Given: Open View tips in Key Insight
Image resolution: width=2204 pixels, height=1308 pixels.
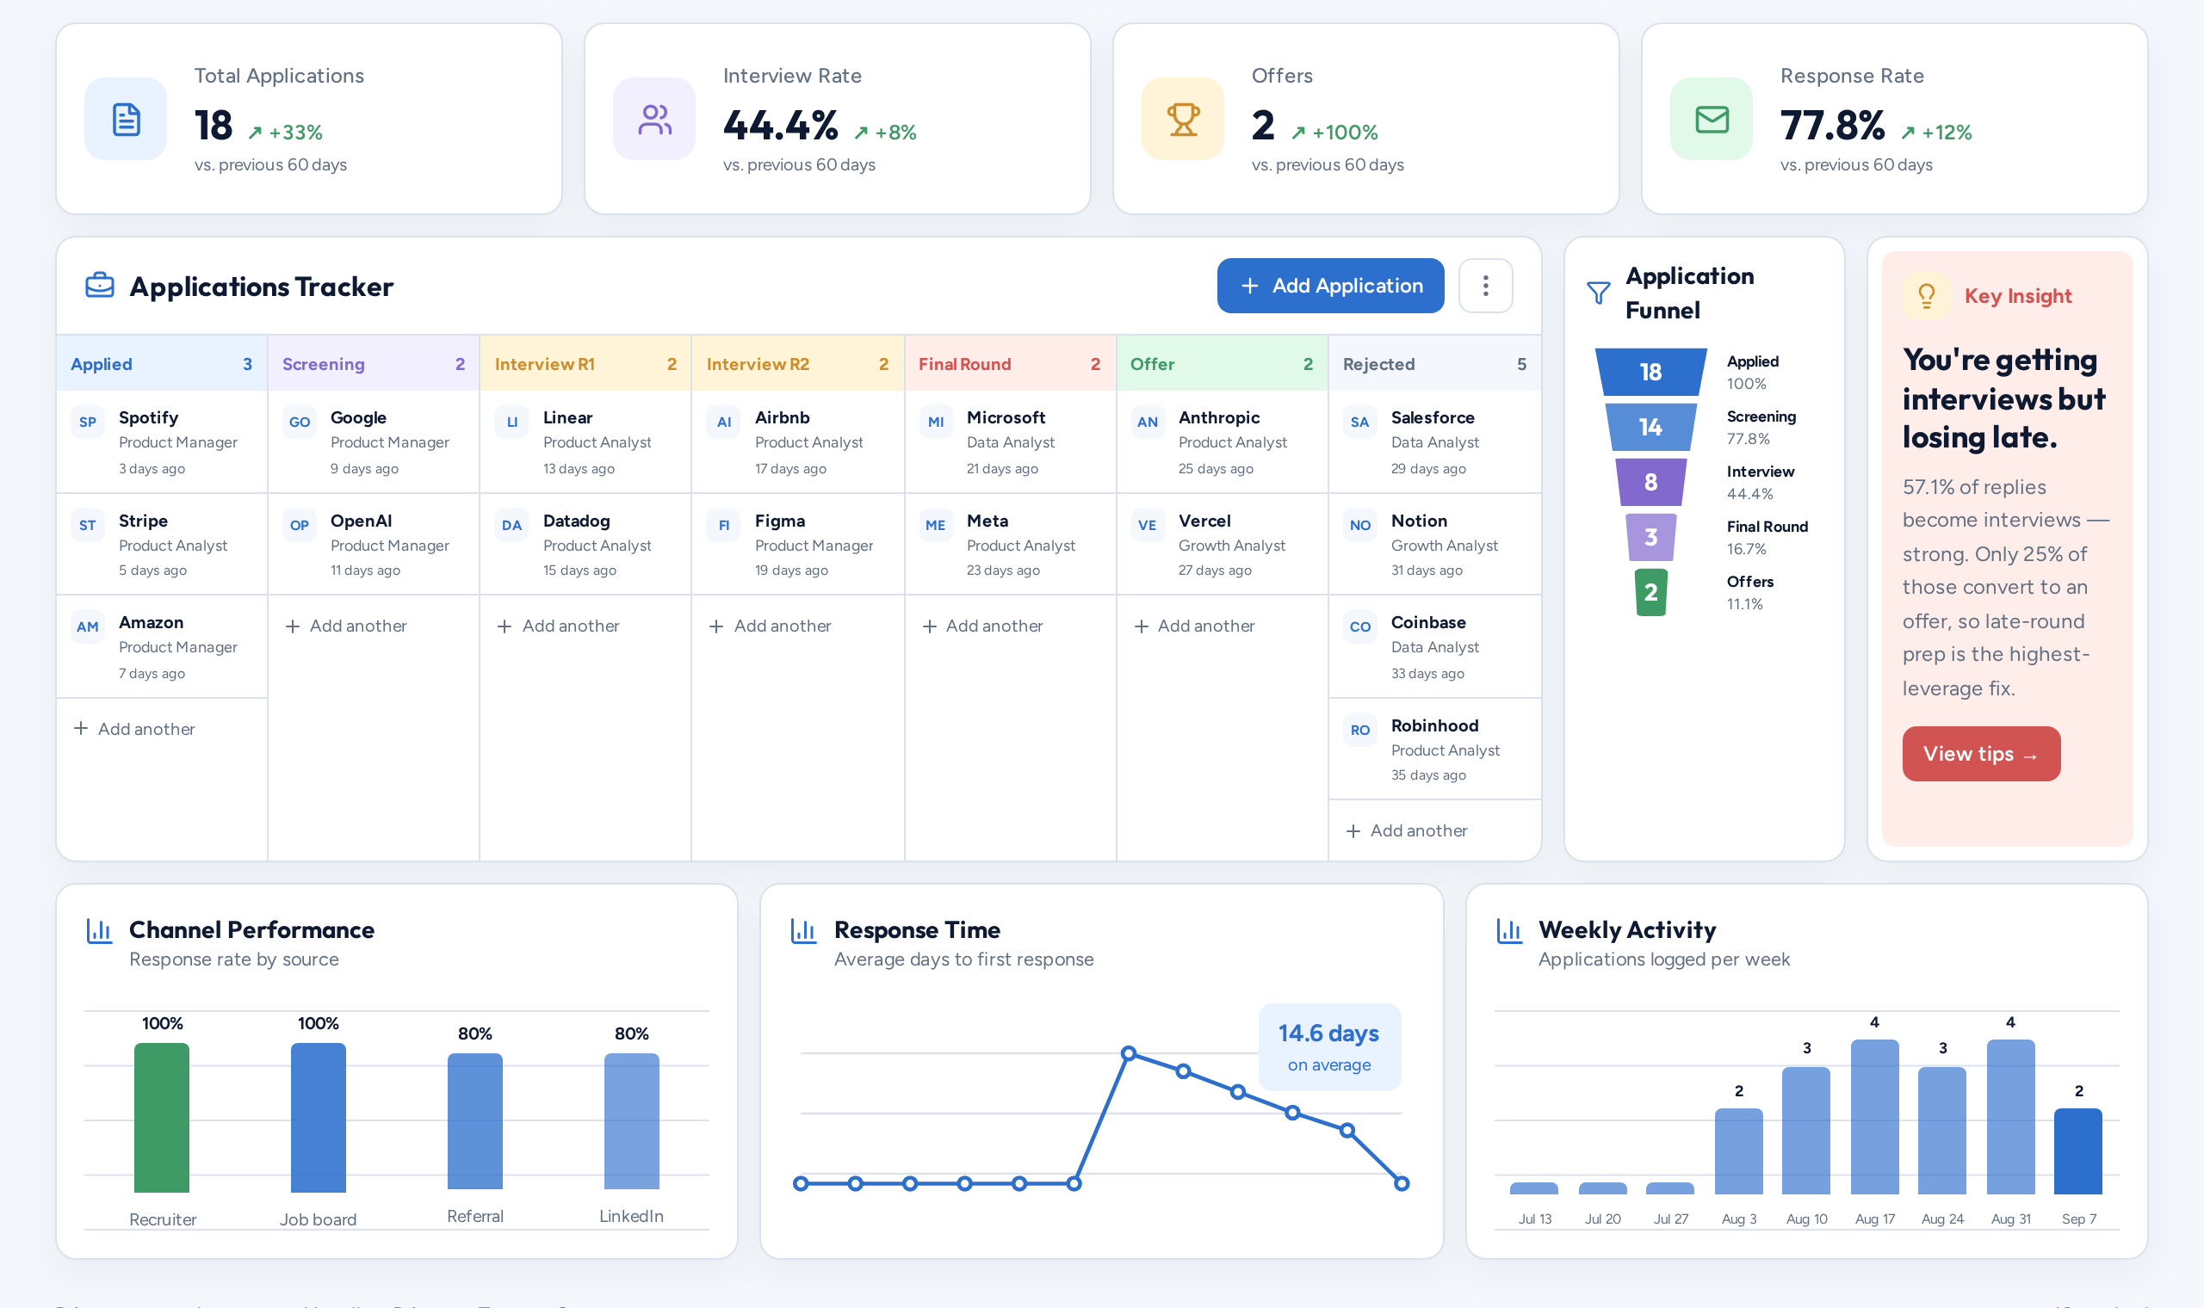Looking at the screenshot, I should click(1981, 754).
